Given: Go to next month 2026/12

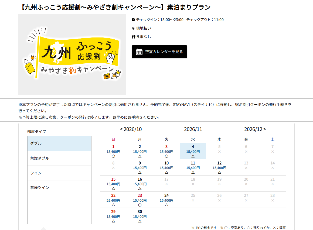Looking at the screenshot, I should tap(255, 129).
